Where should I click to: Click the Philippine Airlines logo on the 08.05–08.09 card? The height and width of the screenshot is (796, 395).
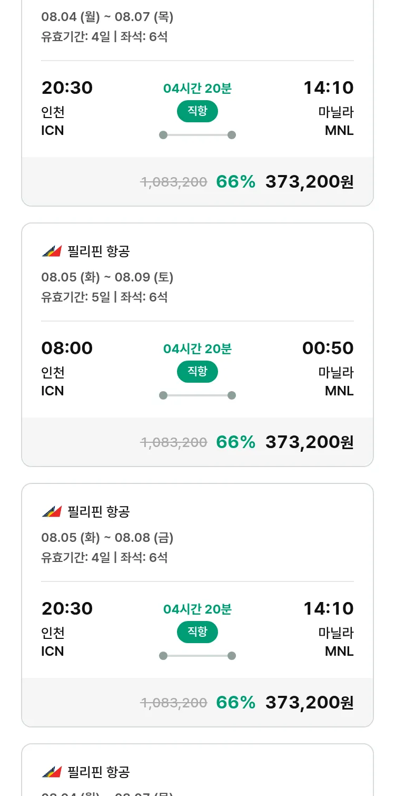(52, 251)
